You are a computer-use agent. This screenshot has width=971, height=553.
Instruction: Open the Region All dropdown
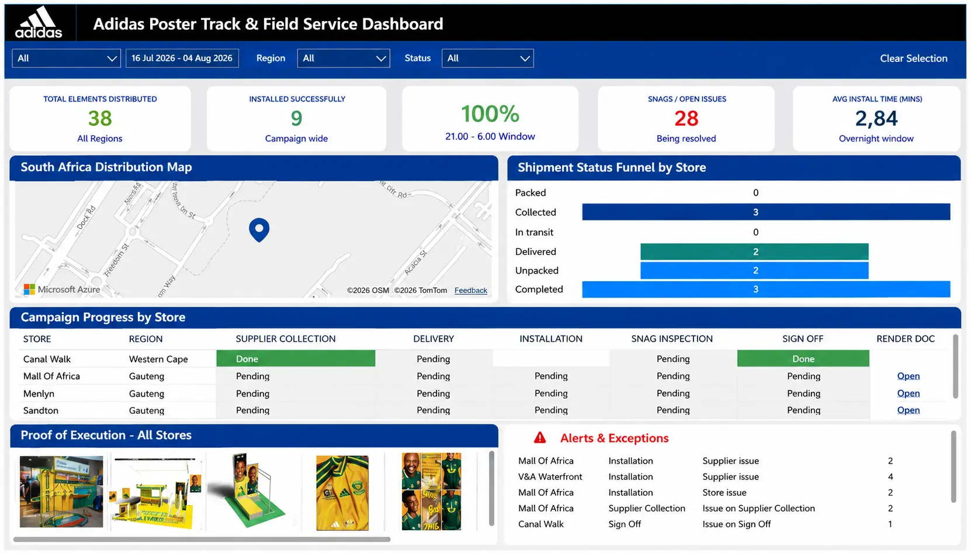click(x=343, y=58)
